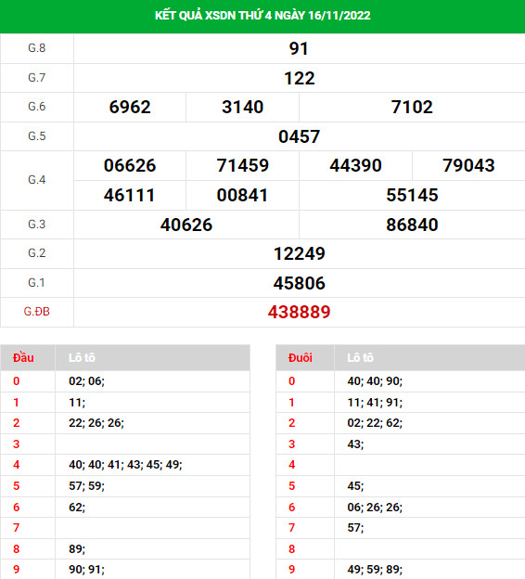Click the green header title XSDN 16/11/2022

(x=262, y=16)
